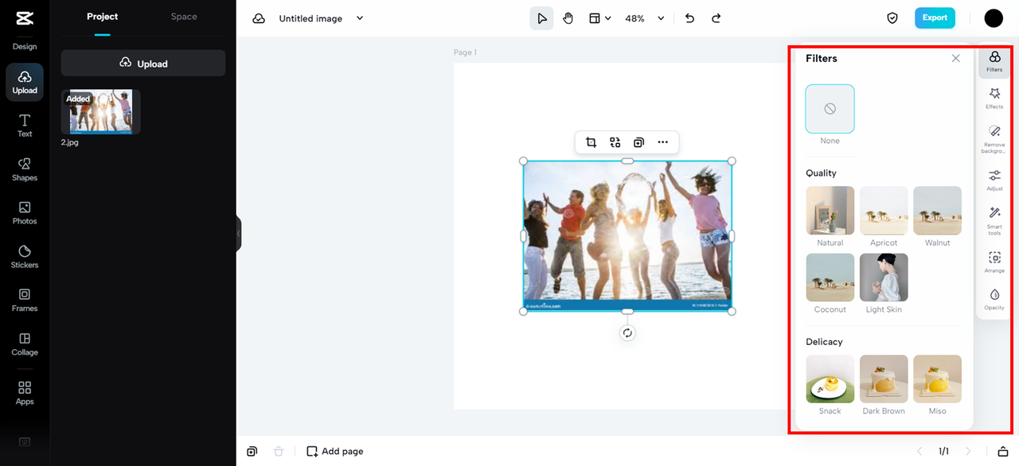Image resolution: width=1019 pixels, height=466 pixels.
Task: Open the Stickers panel from left sidebar
Action: (x=24, y=256)
